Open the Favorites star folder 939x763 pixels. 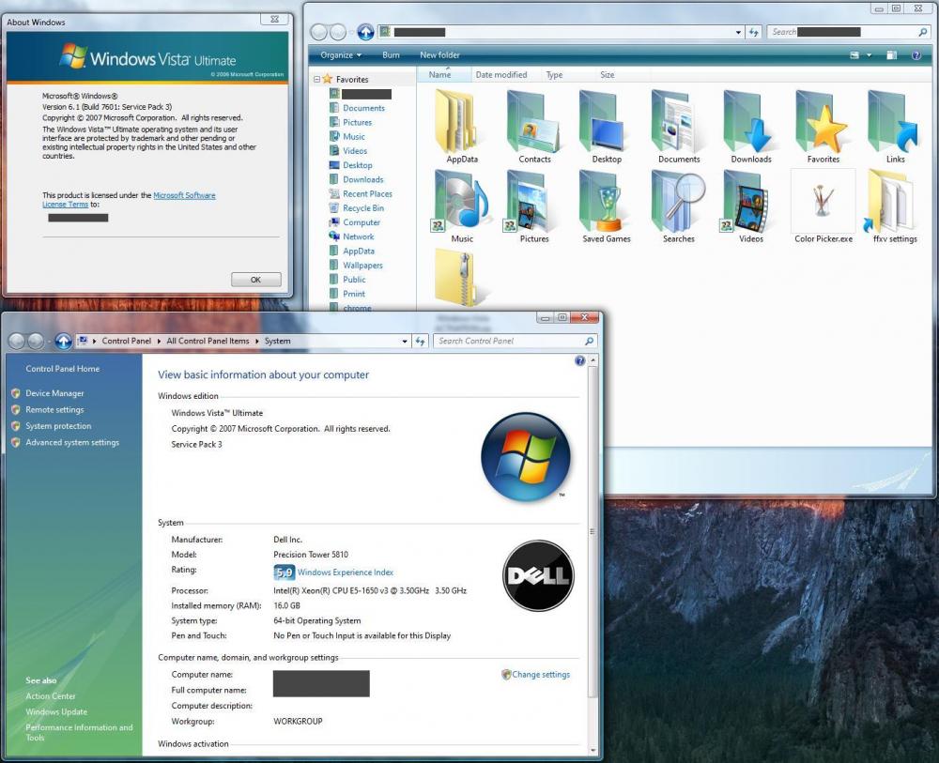click(x=824, y=124)
